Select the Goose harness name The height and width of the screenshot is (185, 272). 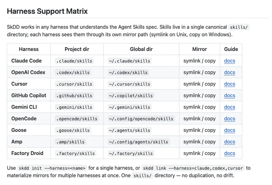[19, 130]
